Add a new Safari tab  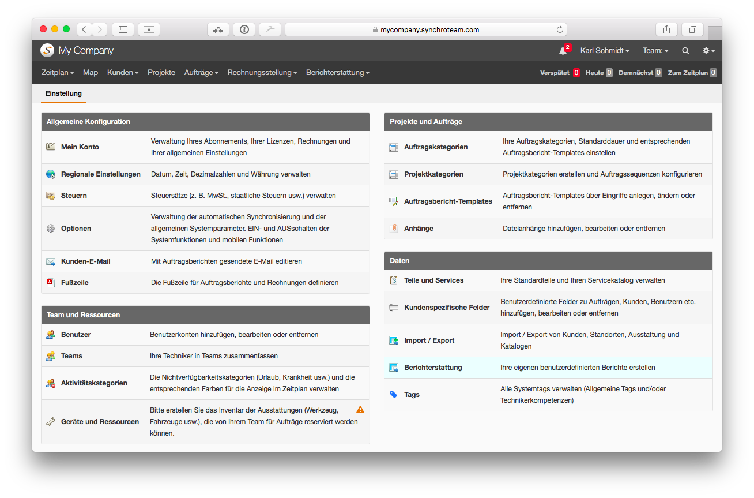click(715, 33)
